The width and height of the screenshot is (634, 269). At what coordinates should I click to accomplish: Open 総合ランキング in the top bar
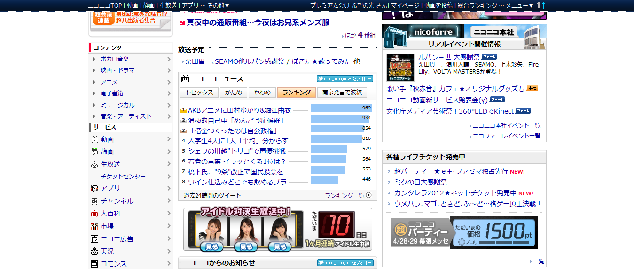477,5
